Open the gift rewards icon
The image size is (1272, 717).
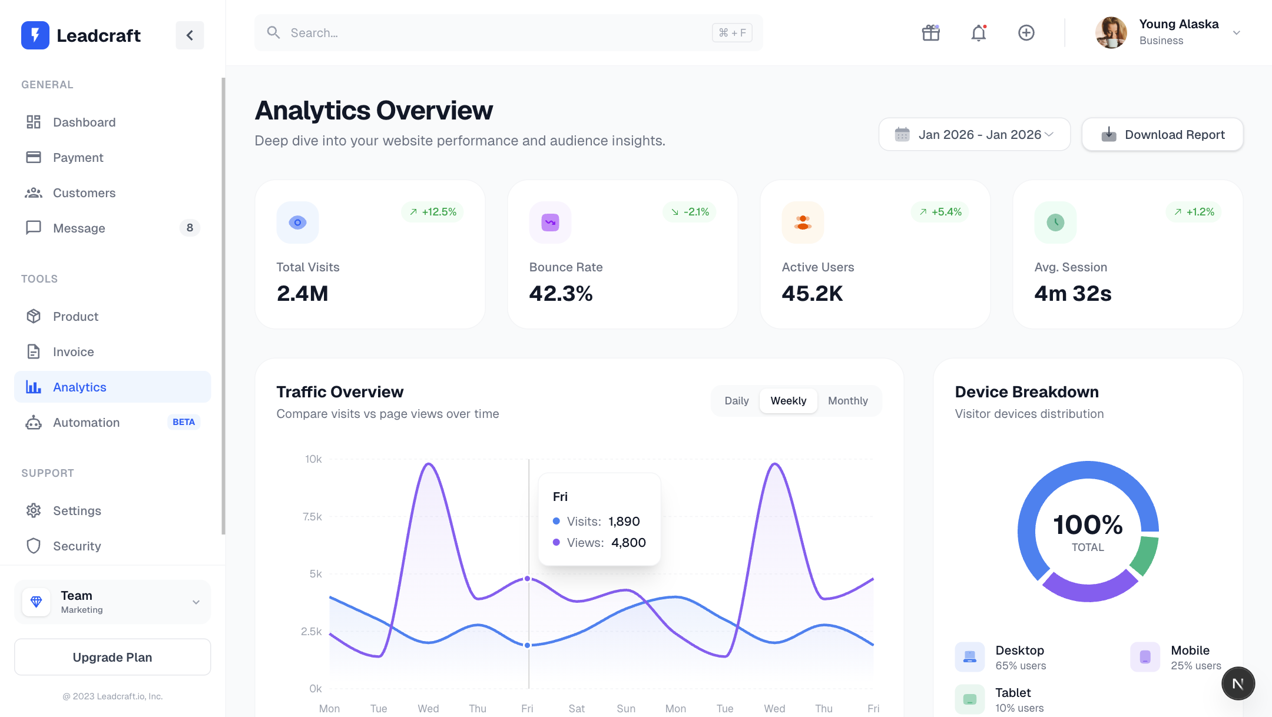pos(930,33)
